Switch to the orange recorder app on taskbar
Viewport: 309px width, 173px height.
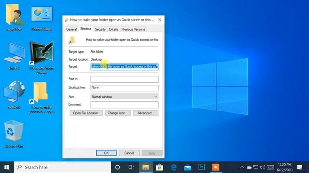tap(216, 167)
